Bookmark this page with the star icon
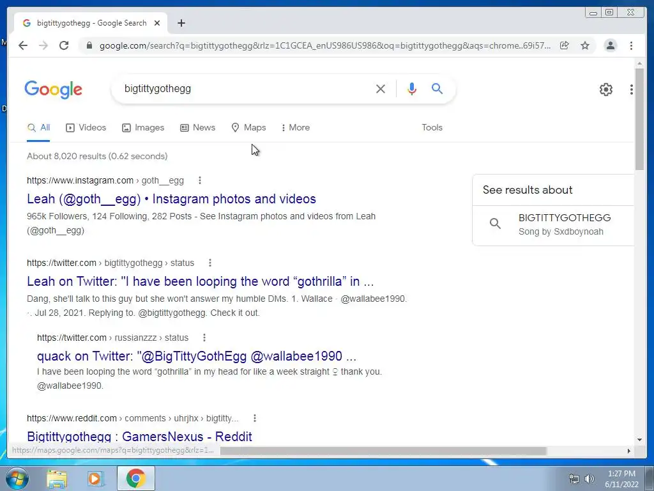 coord(585,45)
